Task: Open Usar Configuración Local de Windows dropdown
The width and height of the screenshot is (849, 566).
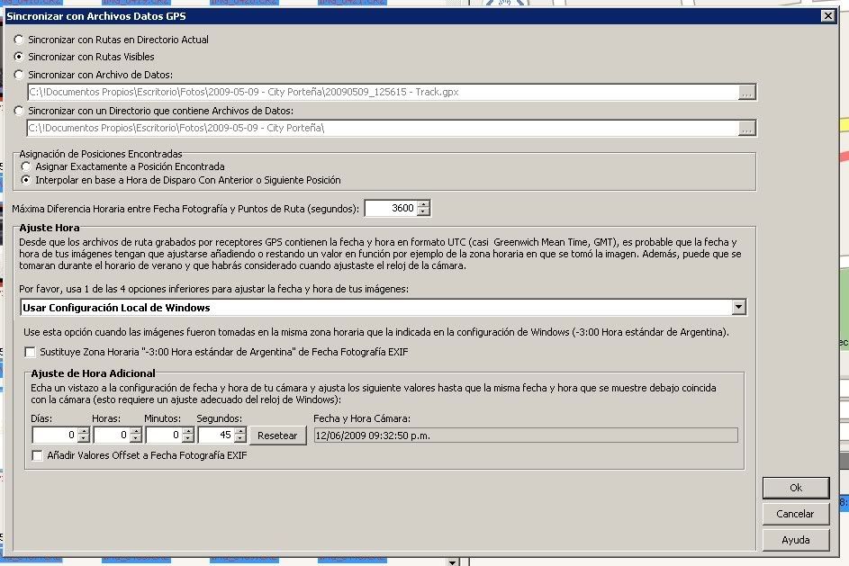Action: (x=738, y=308)
